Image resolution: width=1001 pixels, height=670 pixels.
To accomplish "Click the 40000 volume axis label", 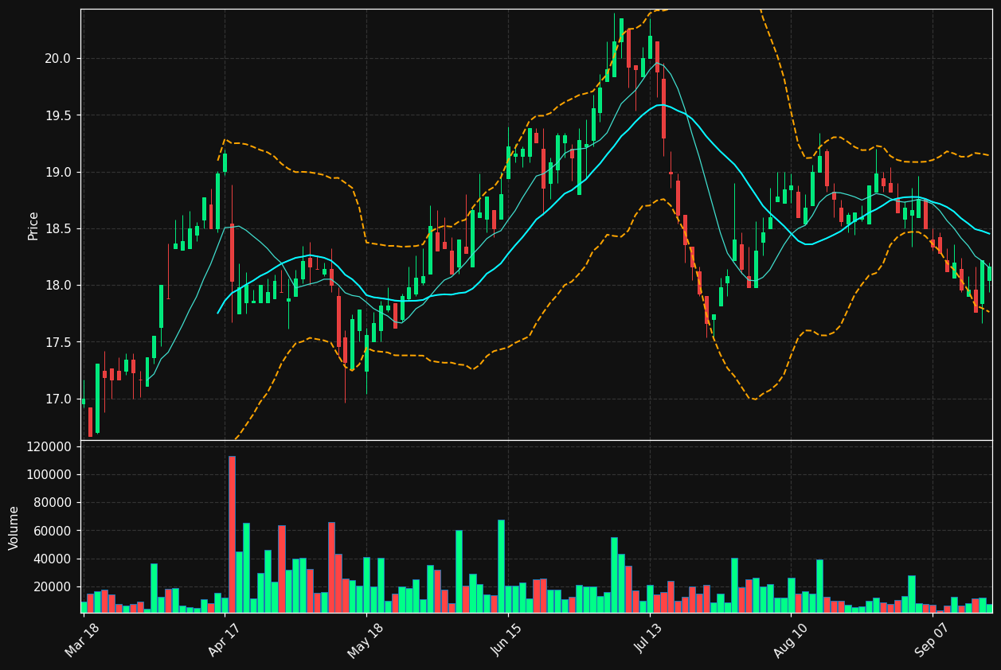I will click(x=52, y=559).
